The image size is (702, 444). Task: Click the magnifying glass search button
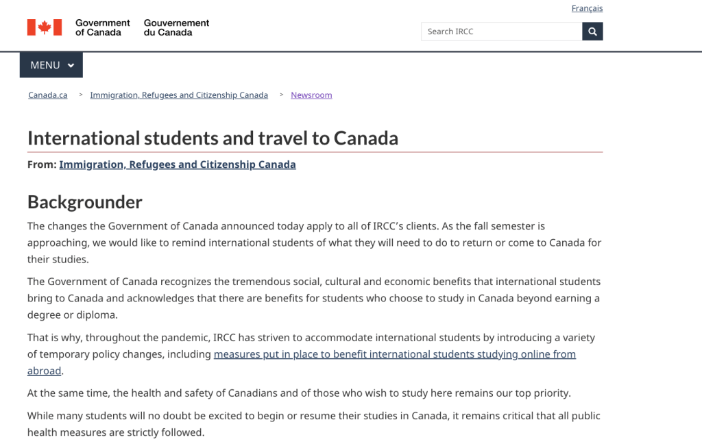coord(592,32)
